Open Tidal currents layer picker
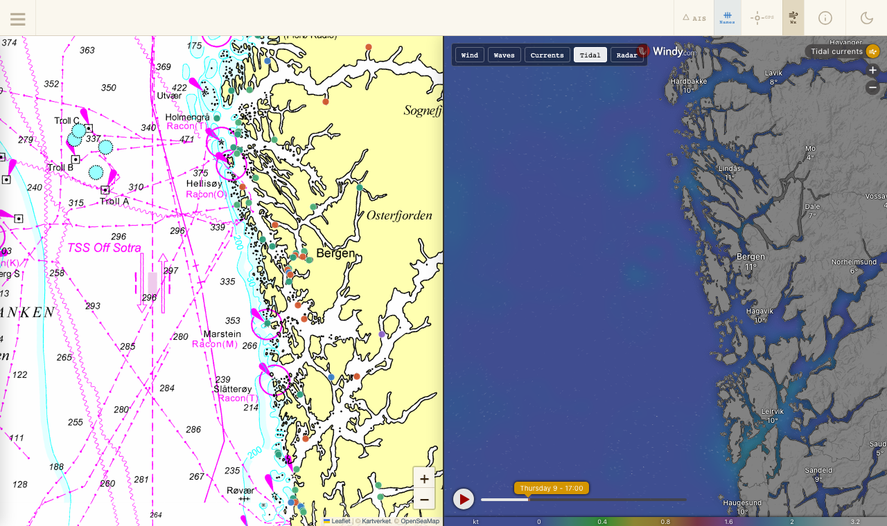 click(x=843, y=51)
